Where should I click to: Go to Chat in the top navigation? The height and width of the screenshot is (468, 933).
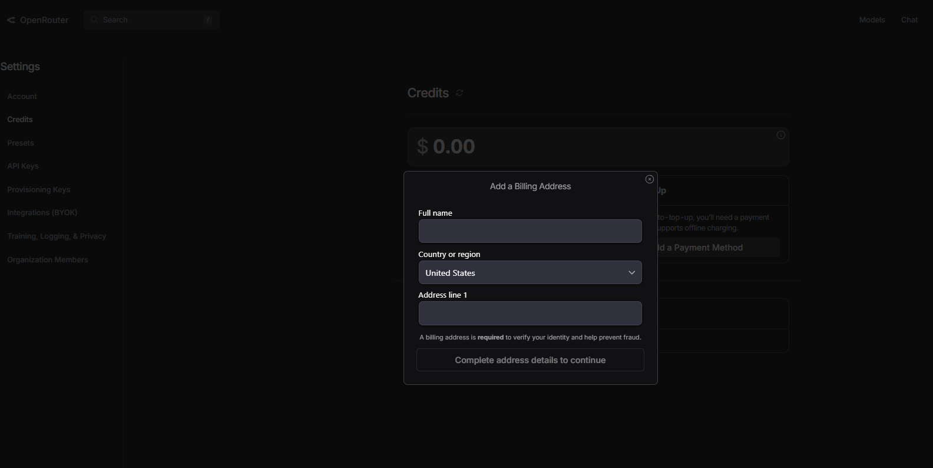pyautogui.click(x=909, y=20)
